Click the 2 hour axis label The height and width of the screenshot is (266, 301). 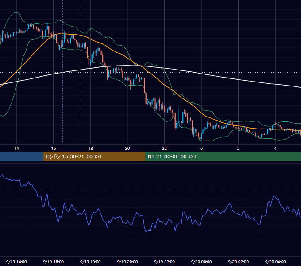coord(239,149)
